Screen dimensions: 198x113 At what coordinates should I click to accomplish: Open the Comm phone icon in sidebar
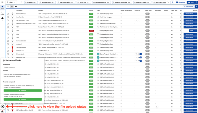click(x=2, y=13)
